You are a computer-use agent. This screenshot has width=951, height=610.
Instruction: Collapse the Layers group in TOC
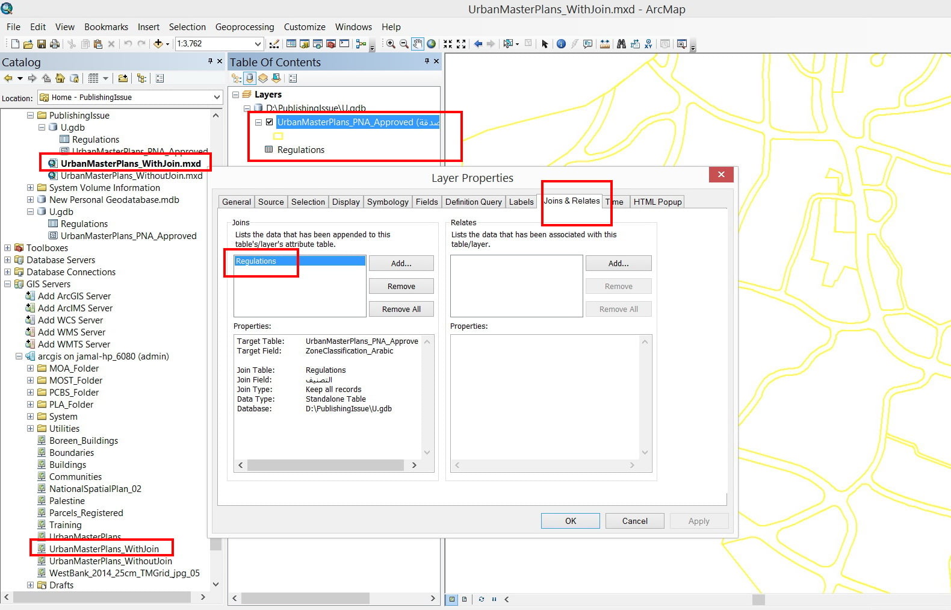235,95
